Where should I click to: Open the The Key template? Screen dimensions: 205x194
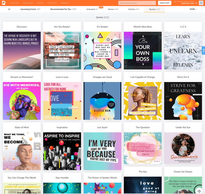(143, 180)
